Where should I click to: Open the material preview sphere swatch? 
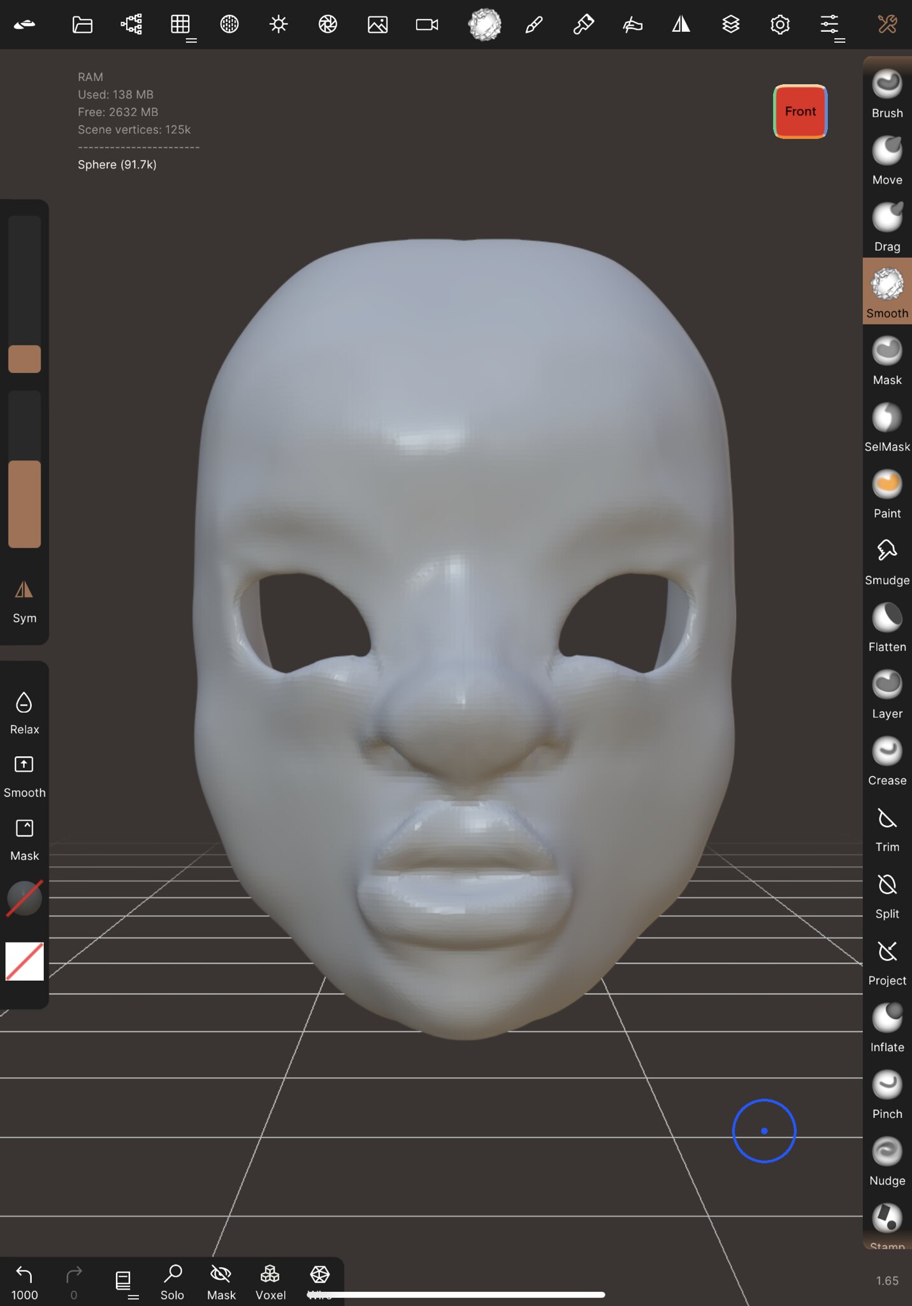[24, 898]
